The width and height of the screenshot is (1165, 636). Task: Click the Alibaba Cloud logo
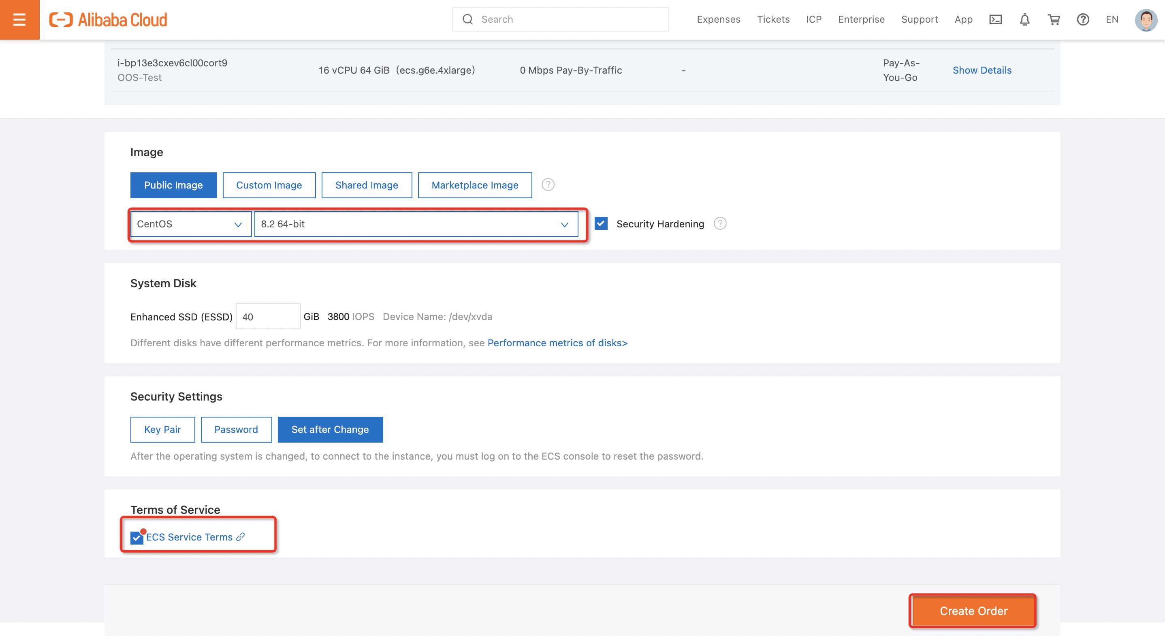[x=109, y=19]
